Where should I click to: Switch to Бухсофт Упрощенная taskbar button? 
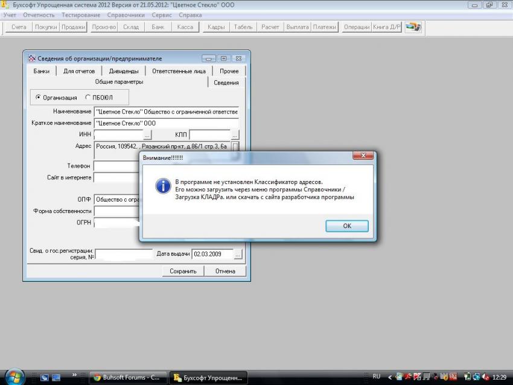[208, 377]
